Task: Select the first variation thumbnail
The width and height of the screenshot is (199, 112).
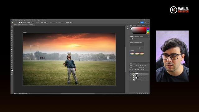Action: (x=132, y=54)
